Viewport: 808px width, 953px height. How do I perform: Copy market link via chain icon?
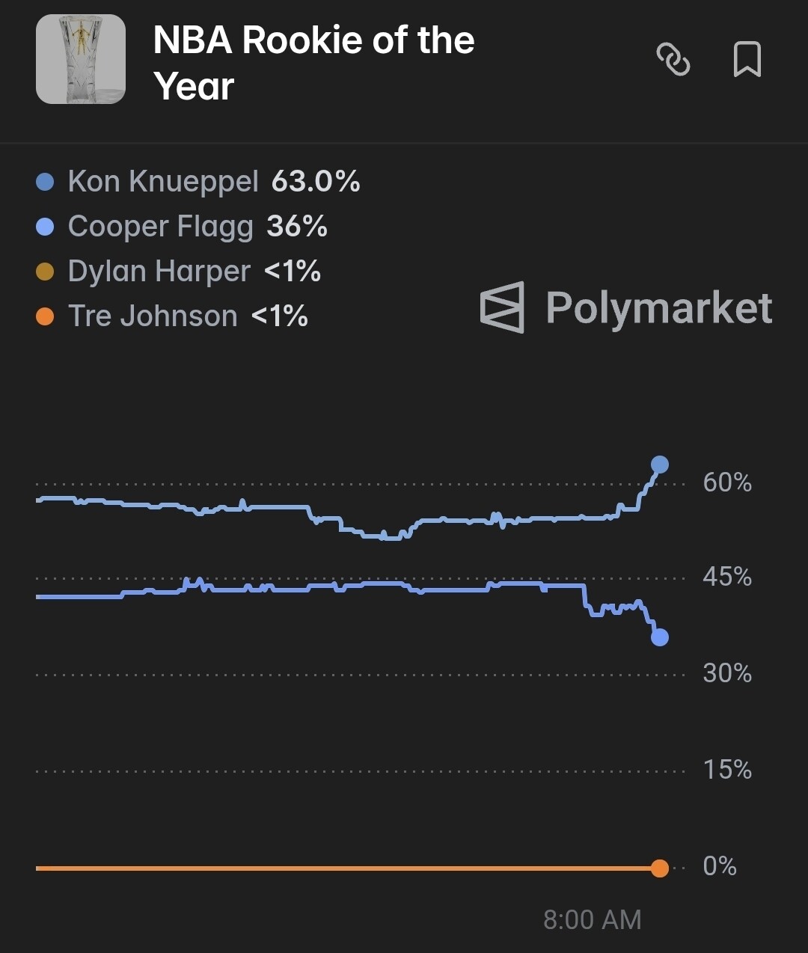click(x=673, y=60)
